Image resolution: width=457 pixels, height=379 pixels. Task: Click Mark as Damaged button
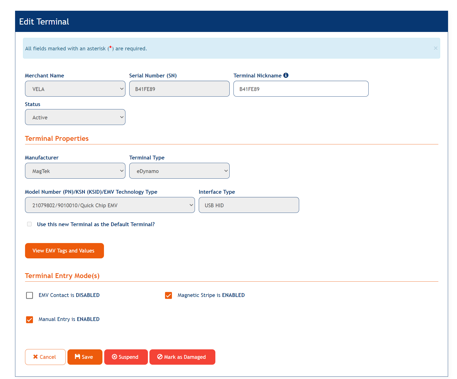tap(182, 357)
